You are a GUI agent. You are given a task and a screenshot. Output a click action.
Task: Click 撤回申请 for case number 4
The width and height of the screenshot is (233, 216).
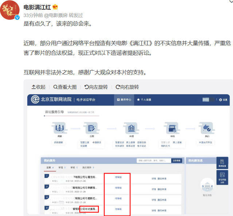[x=162, y=211]
